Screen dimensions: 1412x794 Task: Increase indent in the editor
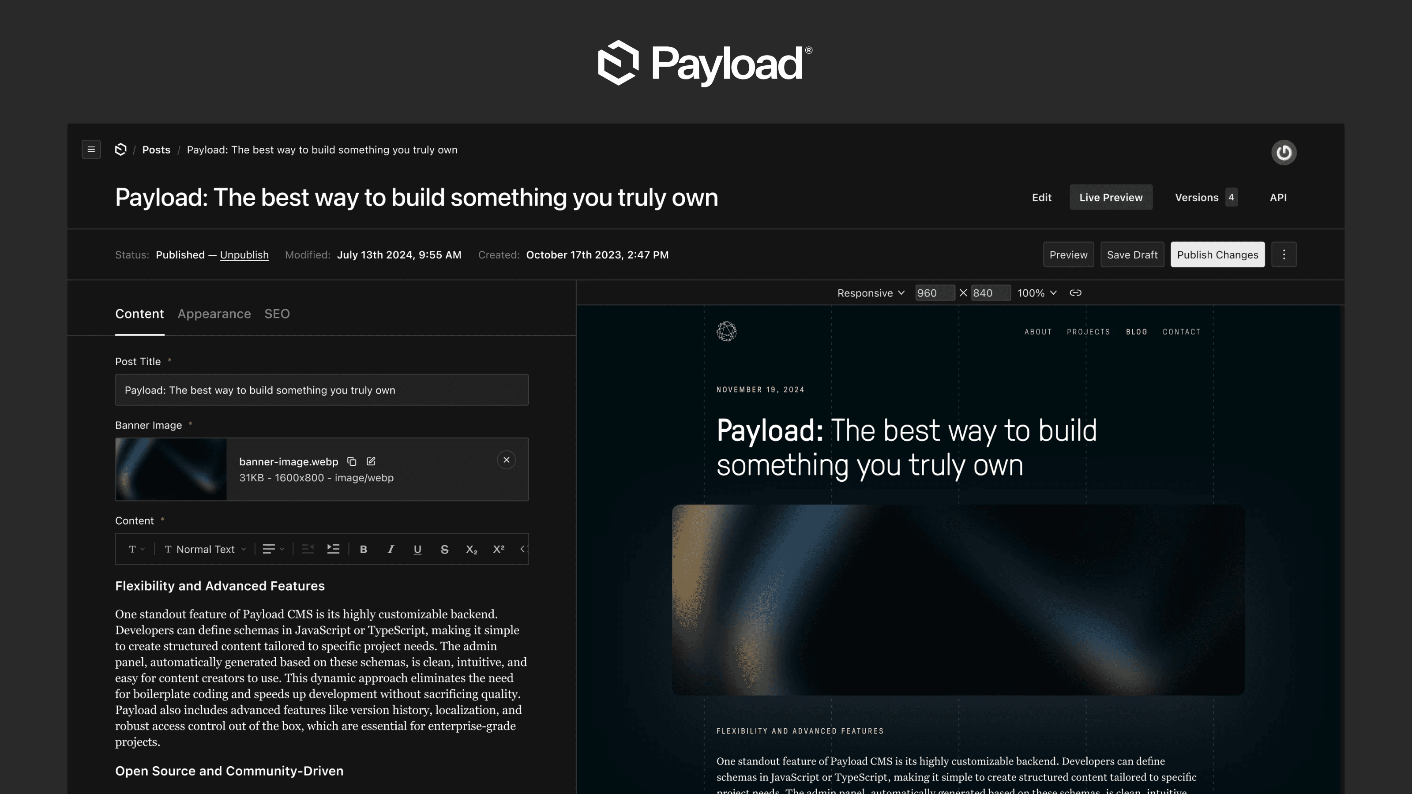pyautogui.click(x=333, y=549)
